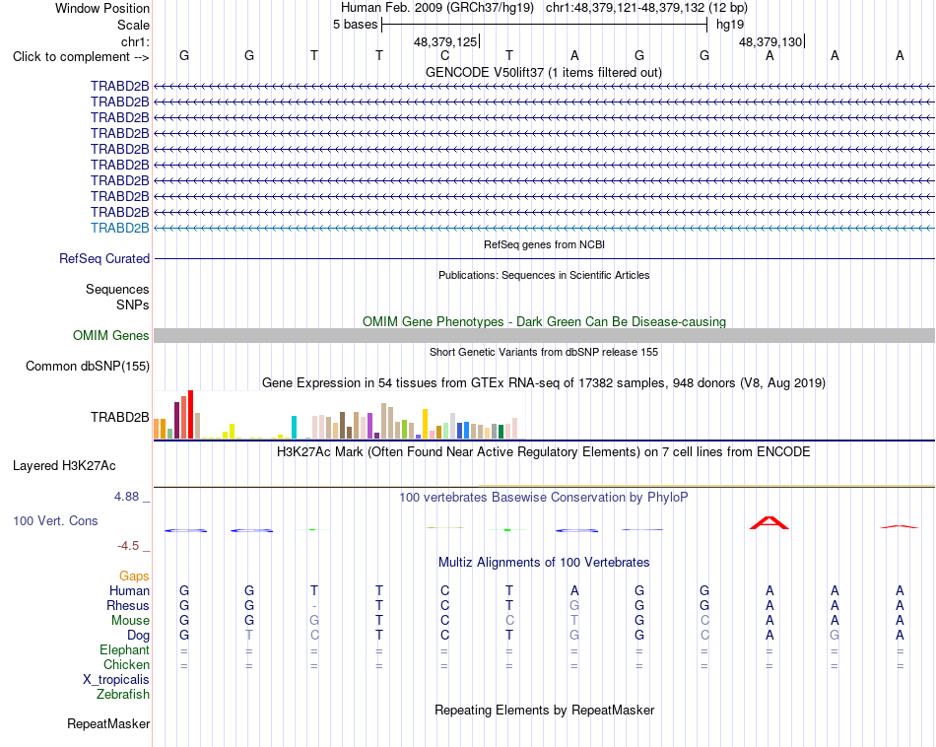Open Short Genetic Variants from dbSNP release 155 title
Image resolution: width=936 pixels, height=747 pixels.
[544, 352]
